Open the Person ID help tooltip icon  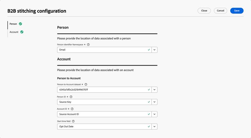click(x=71, y=97)
